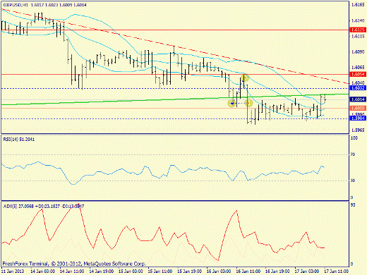Click the 1.6165 price axis label
Viewport: 367px width, 275px height.
point(358,5)
